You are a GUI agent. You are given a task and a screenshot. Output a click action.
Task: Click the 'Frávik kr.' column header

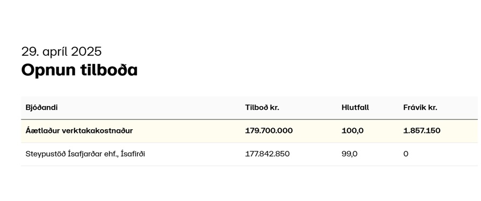coord(420,108)
